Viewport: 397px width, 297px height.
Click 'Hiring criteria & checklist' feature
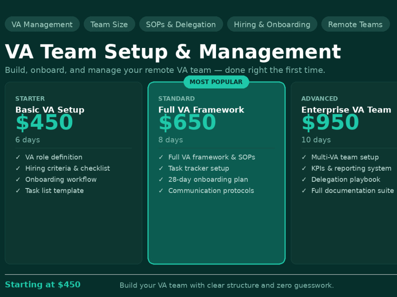point(67,168)
